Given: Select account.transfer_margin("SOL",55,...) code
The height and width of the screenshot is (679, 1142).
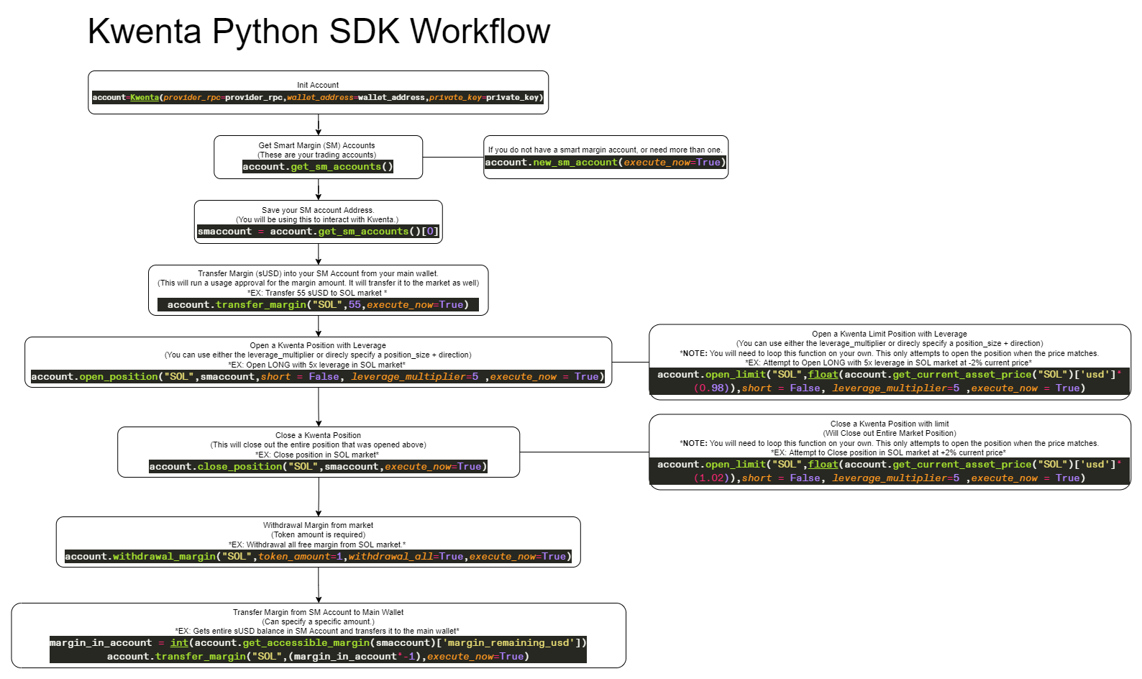Looking at the screenshot, I should pyautogui.click(x=318, y=304).
